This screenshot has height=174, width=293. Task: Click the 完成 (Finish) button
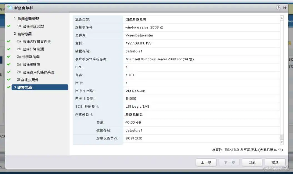tap(252, 162)
